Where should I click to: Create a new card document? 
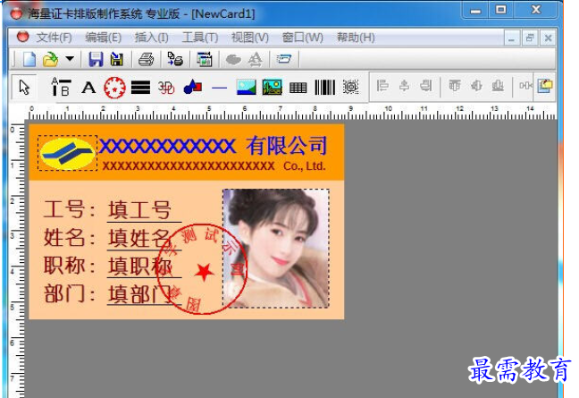[29, 59]
